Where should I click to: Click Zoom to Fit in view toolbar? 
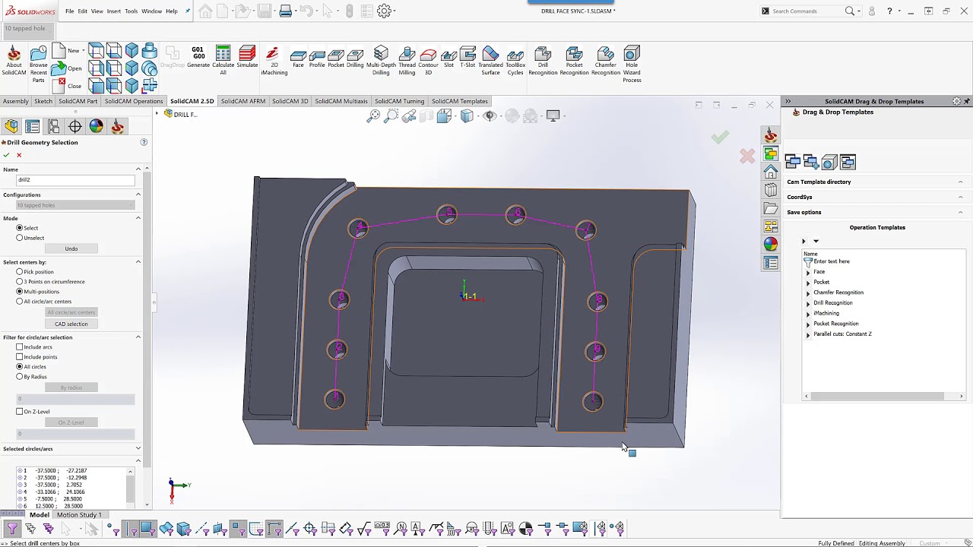tap(373, 115)
